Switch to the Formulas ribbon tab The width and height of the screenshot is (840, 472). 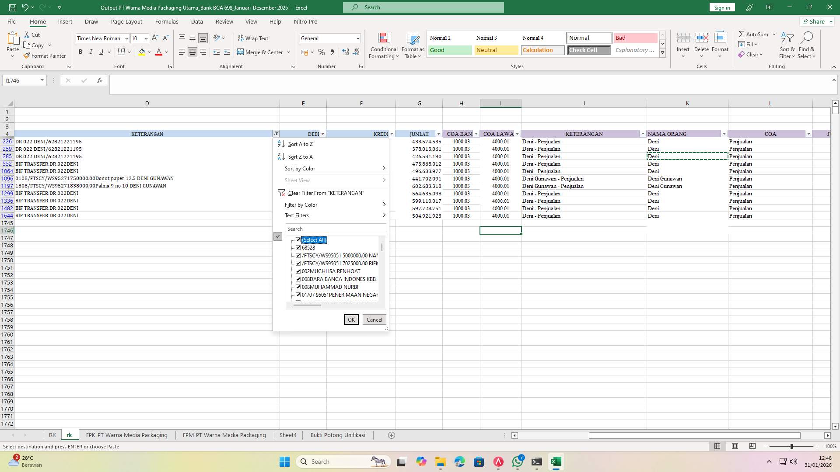(167, 21)
